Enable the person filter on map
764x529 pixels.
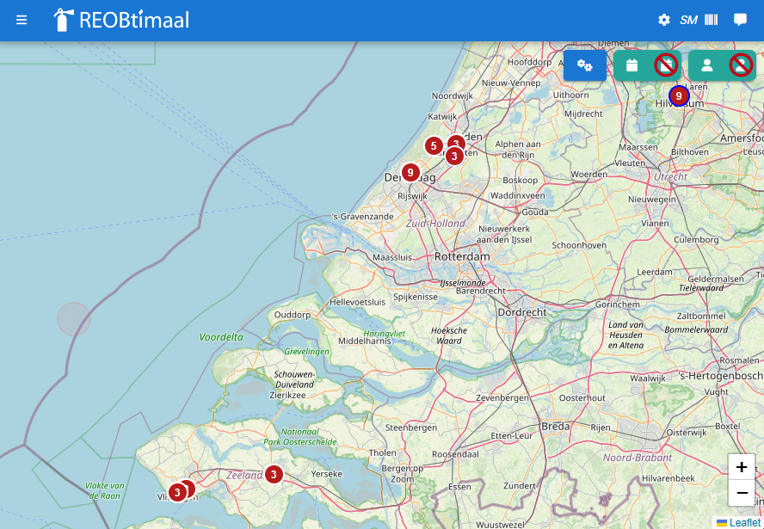(x=706, y=65)
